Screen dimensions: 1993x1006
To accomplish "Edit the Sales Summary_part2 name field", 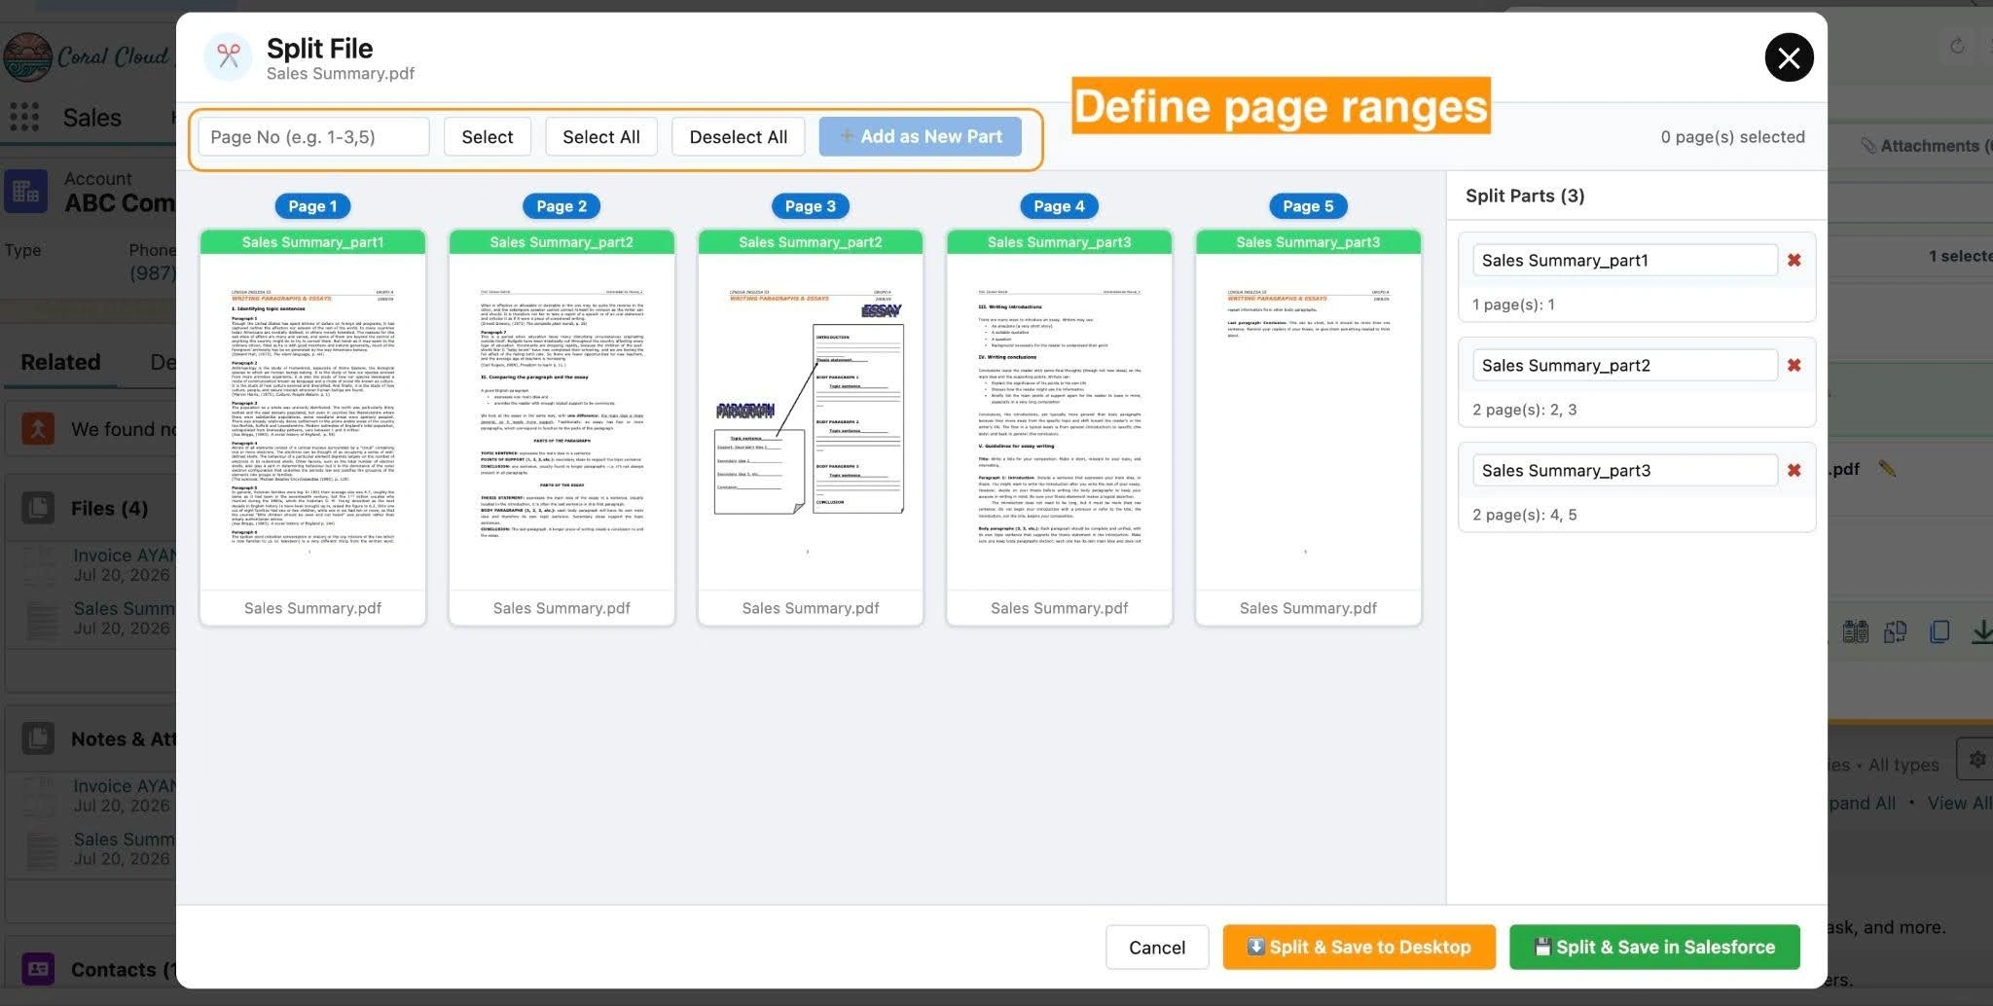I will point(1624,365).
